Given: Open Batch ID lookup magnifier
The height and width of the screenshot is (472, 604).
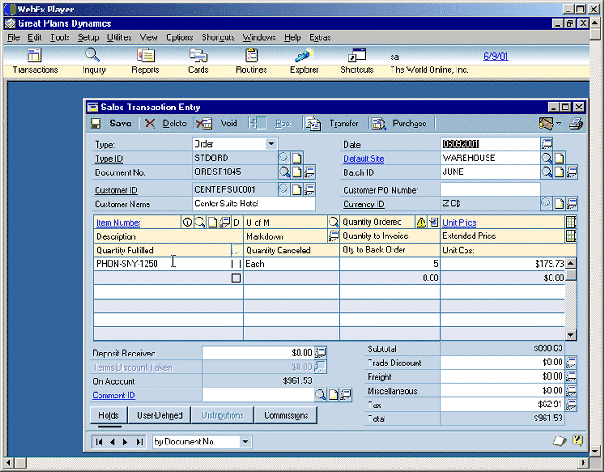Looking at the screenshot, I should click(546, 172).
